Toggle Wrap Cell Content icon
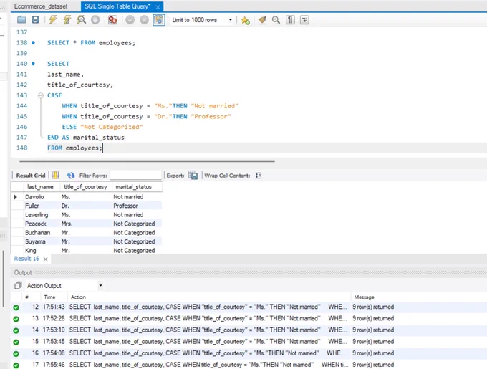Image resolution: width=487 pixels, height=369 pixels. pyautogui.click(x=259, y=176)
